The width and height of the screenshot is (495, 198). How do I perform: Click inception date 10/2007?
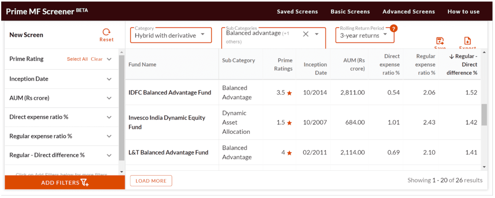tap(315, 122)
